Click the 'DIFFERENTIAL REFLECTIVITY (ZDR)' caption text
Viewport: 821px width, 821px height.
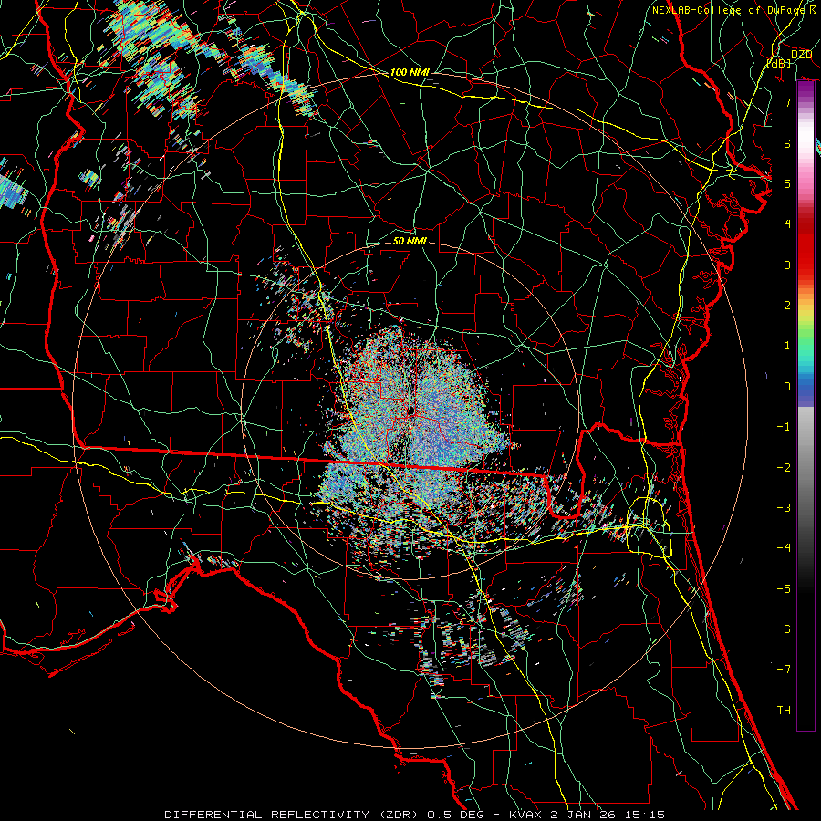tap(293, 815)
